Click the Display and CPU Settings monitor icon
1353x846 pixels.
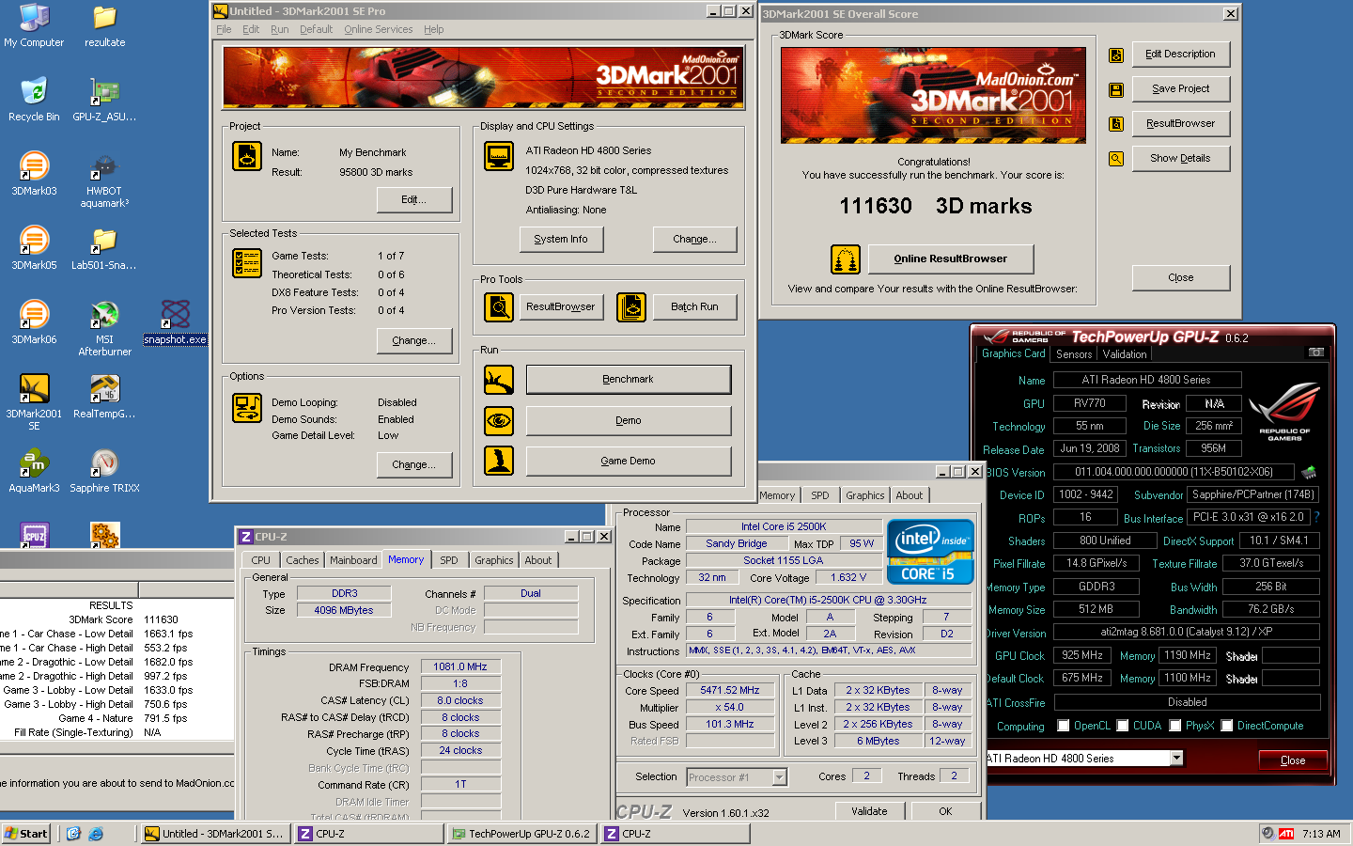pyautogui.click(x=499, y=156)
